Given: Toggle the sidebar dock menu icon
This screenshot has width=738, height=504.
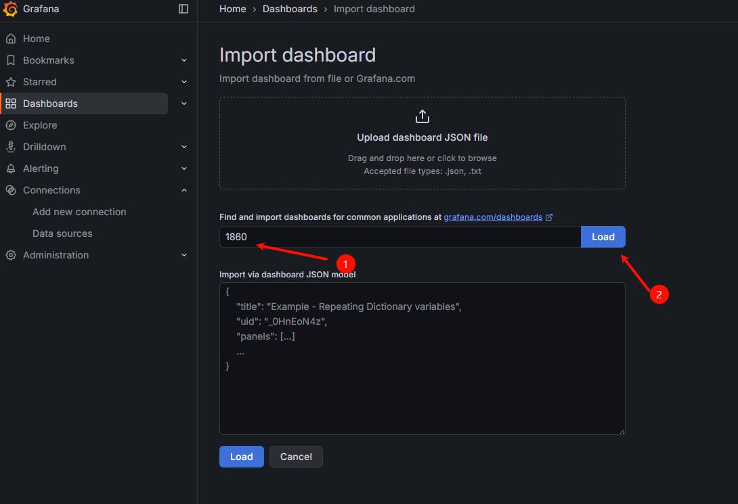Looking at the screenshot, I should pyautogui.click(x=183, y=9).
